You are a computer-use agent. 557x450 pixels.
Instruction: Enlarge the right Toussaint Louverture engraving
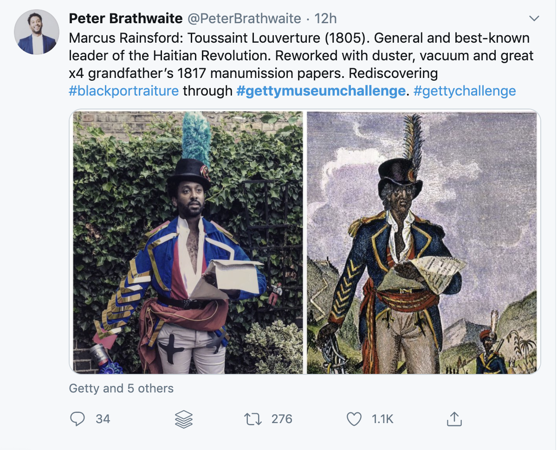(x=422, y=242)
